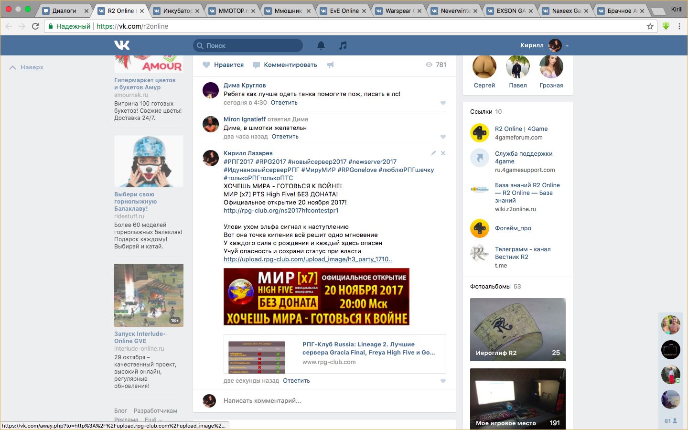Delete Кирилл Лазарев's comment with X

tap(443, 153)
